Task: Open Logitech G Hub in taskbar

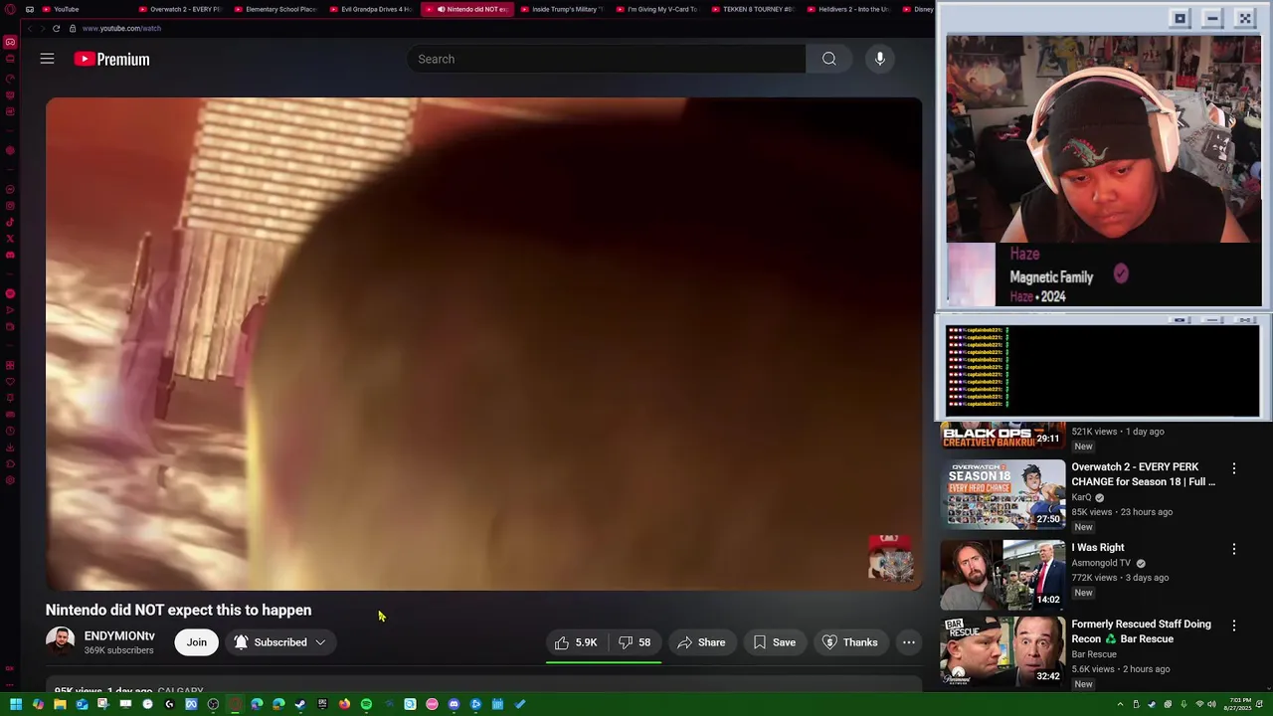Action: coord(169,704)
